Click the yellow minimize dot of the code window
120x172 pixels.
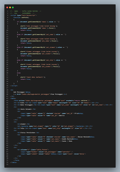click(10, 7)
